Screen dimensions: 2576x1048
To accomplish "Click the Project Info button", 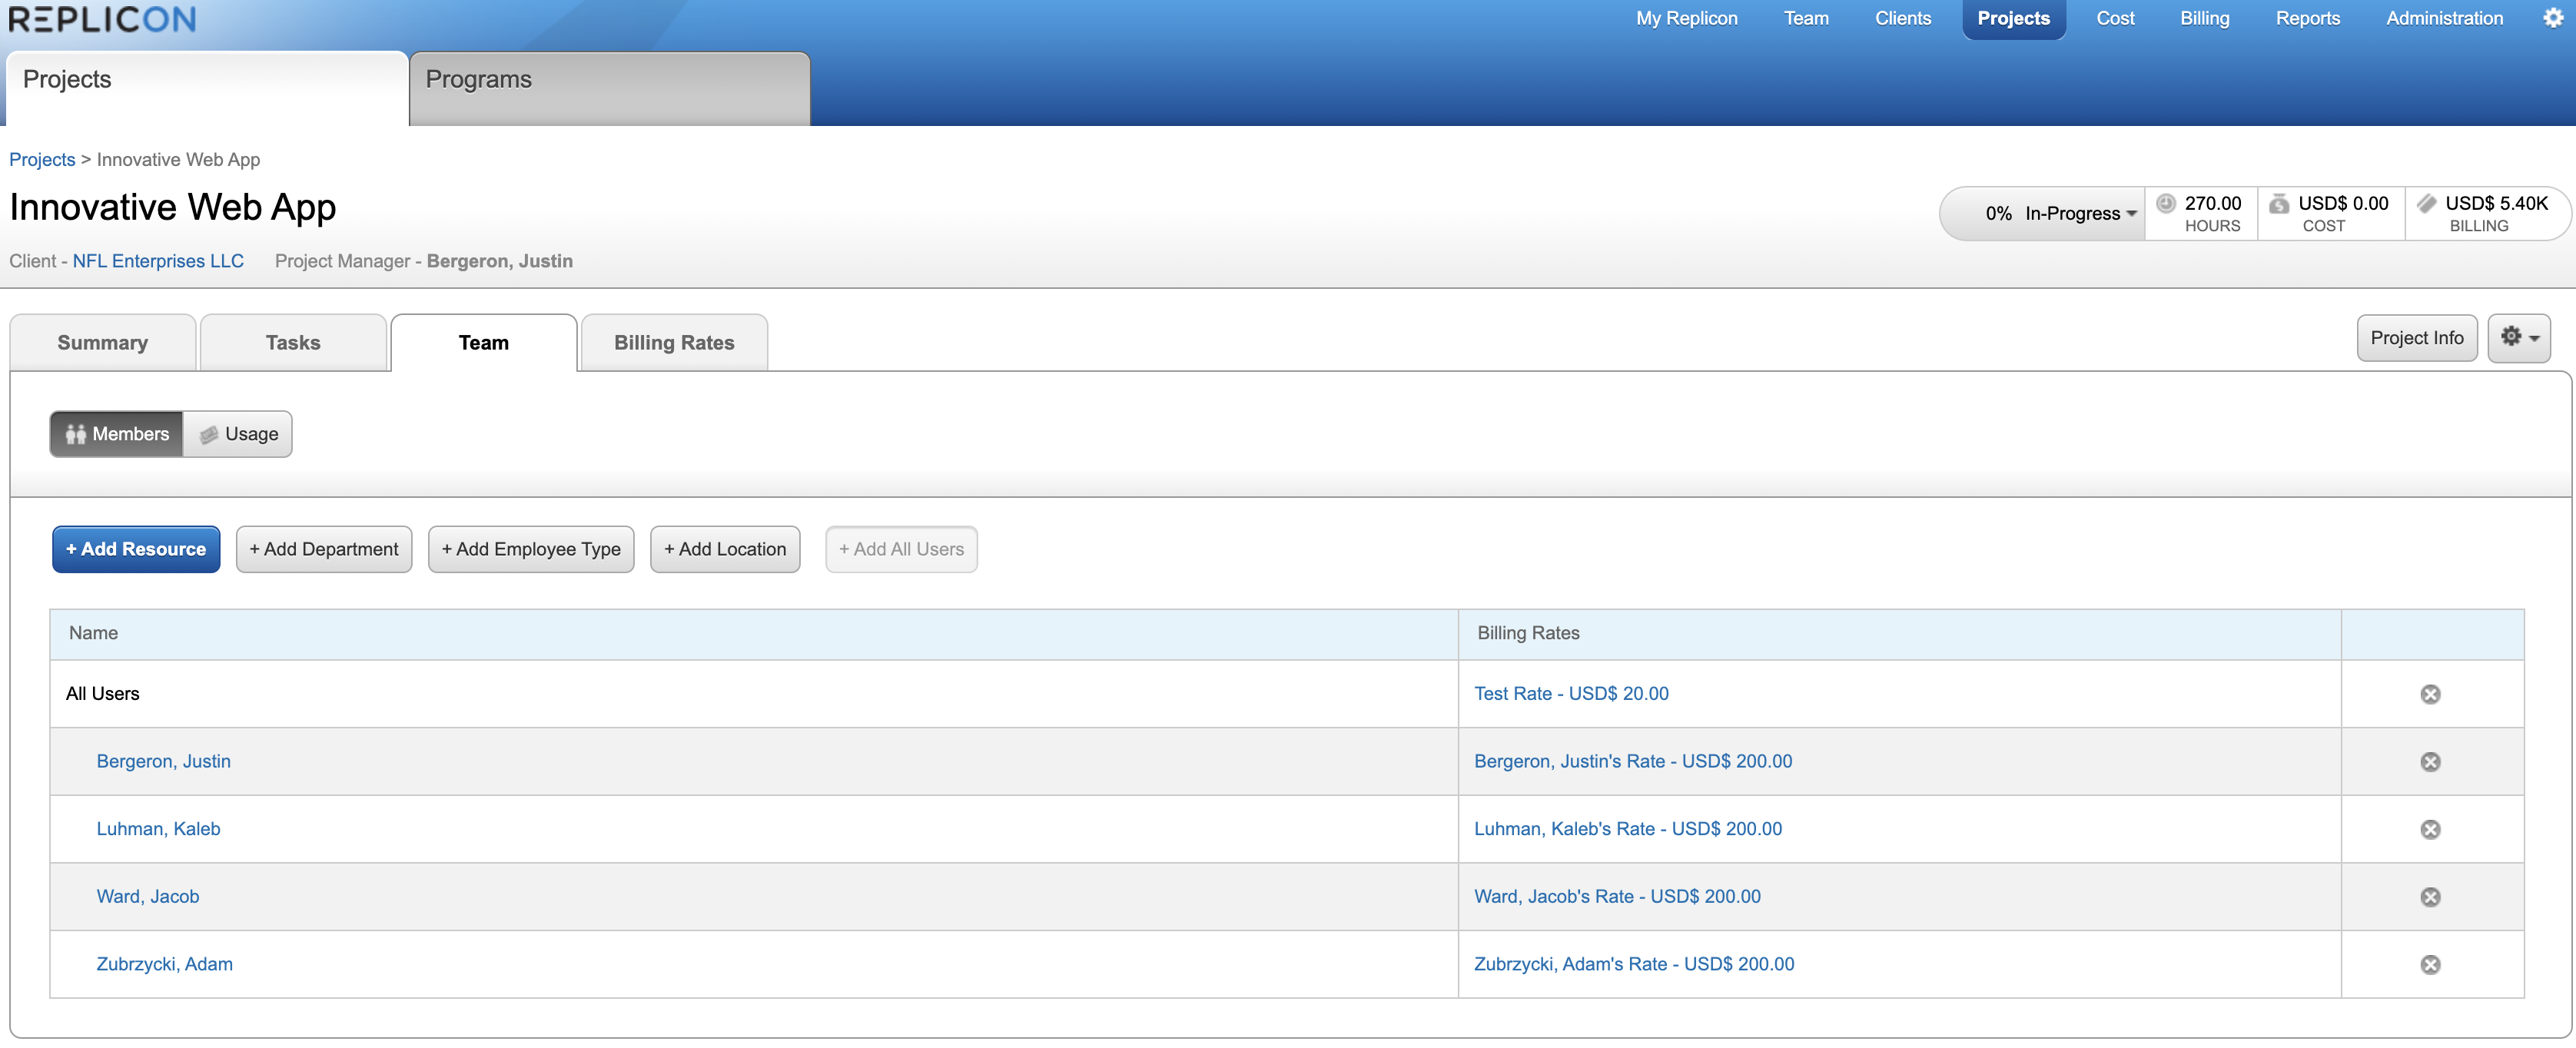I will tap(2416, 338).
